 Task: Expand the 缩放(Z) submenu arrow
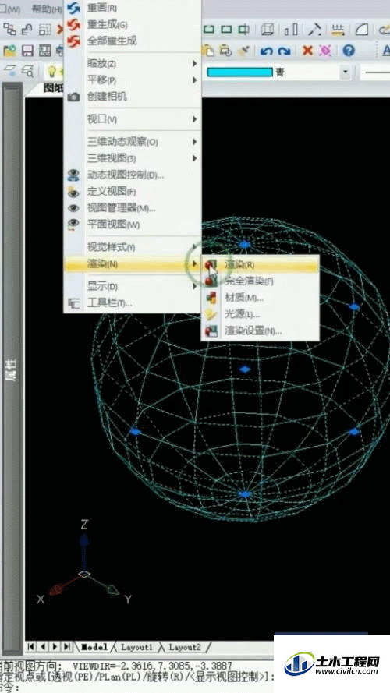point(194,64)
